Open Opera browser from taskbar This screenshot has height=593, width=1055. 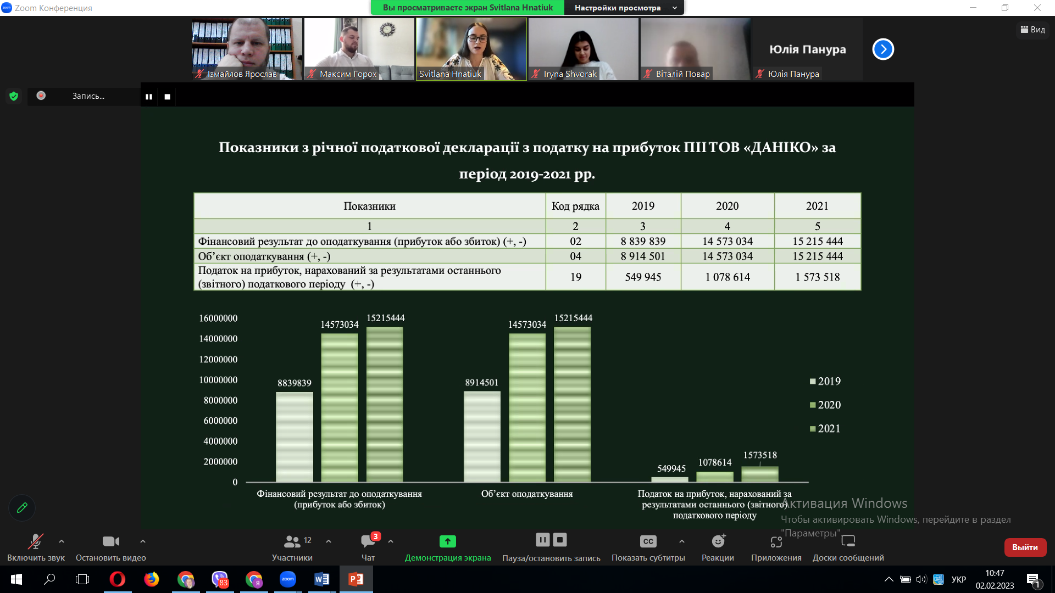[x=117, y=579]
